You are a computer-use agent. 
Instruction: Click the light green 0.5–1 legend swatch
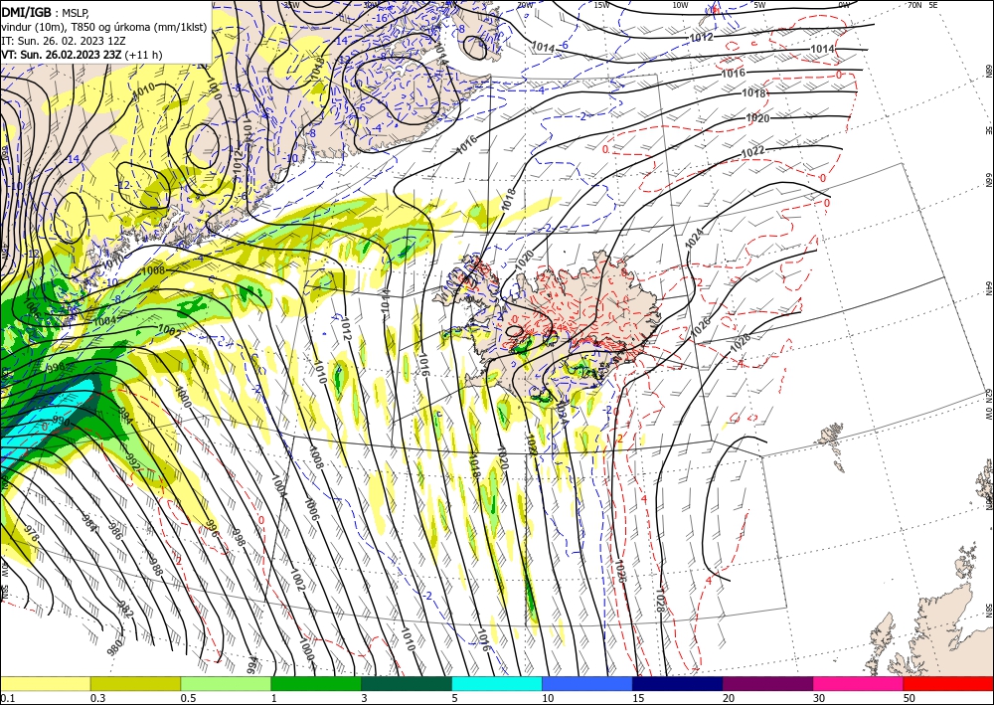click(x=226, y=683)
